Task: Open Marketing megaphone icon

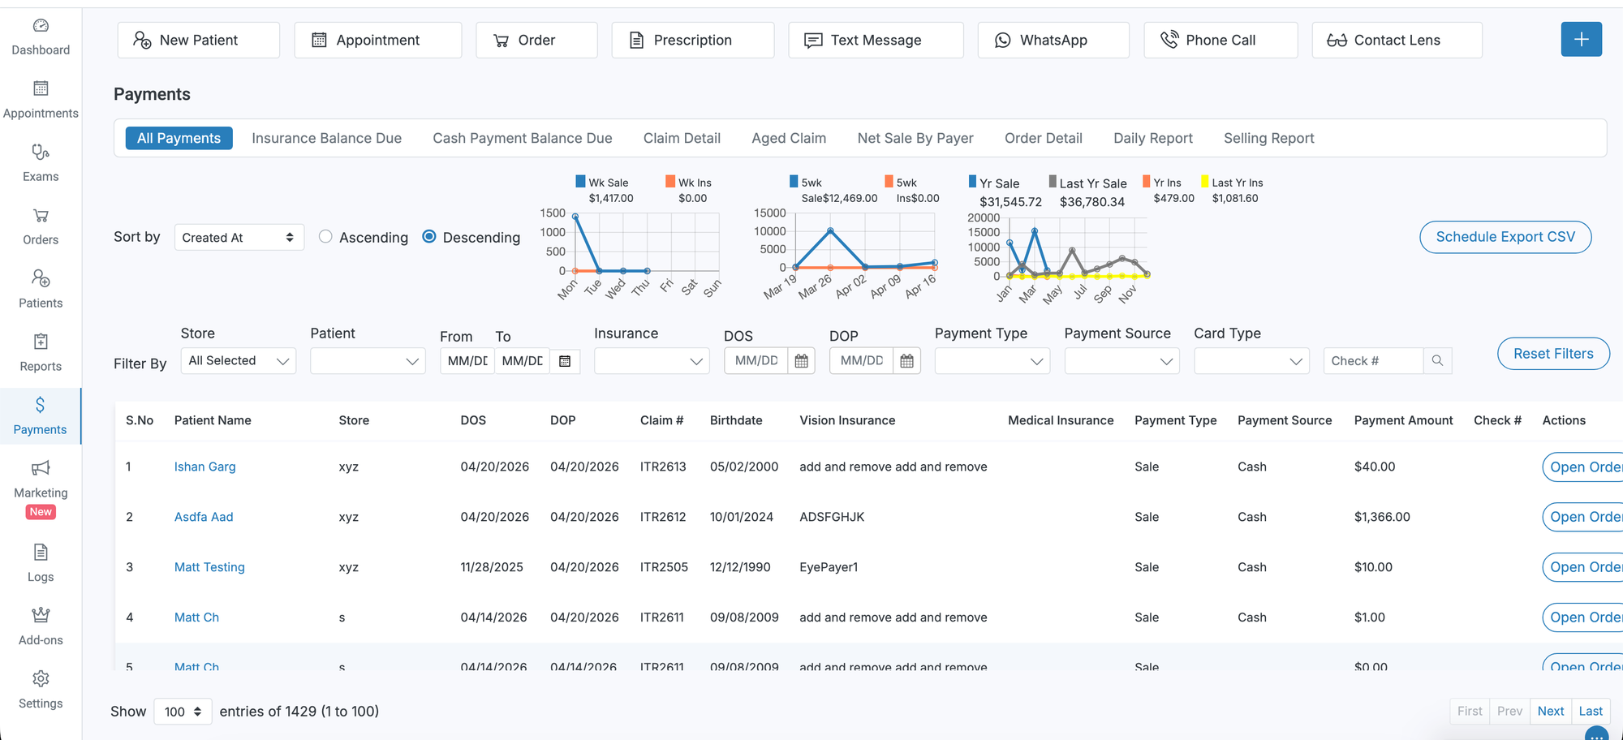Action: tap(41, 468)
